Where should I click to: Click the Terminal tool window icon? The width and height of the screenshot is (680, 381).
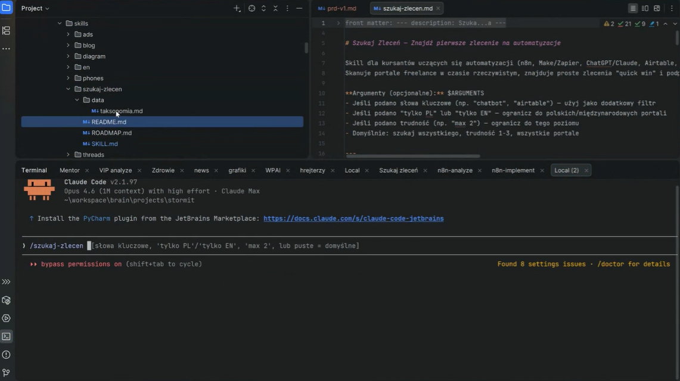point(6,336)
